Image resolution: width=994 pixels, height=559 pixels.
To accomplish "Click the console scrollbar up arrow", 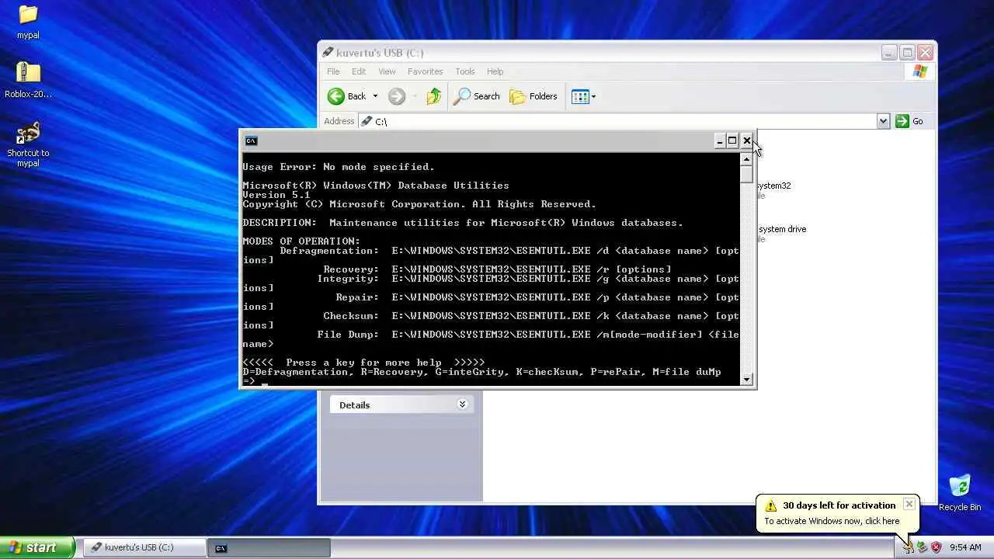I will [x=746, y=159].
